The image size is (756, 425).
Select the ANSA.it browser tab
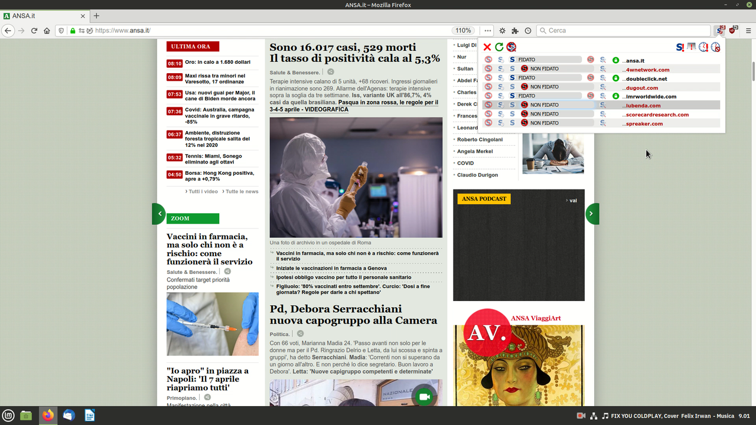coord(44,16)
